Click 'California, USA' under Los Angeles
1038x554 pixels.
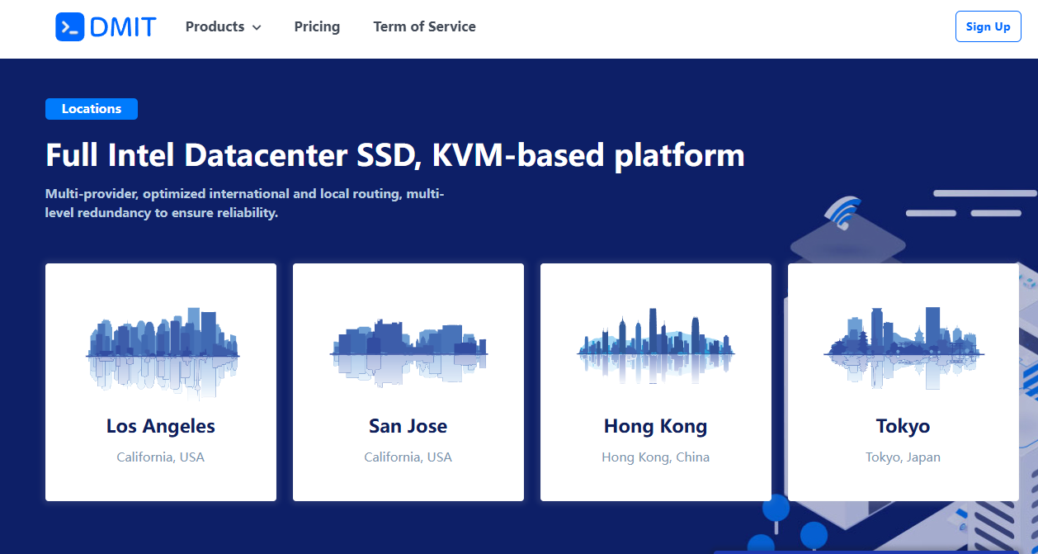(x=161, y=457)
